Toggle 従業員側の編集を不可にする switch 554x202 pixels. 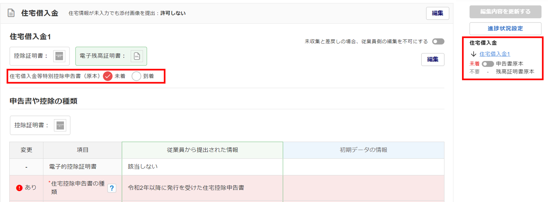pyautogui.click(x=438, y=42)
